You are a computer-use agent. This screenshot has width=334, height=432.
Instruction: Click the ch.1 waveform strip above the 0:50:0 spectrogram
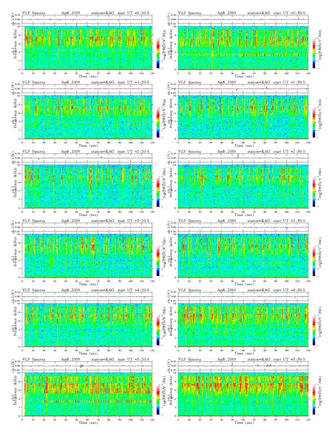[243, 19]
